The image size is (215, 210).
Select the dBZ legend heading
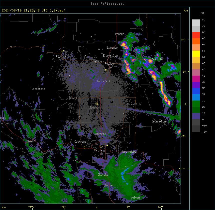pyautogui.click(x=202, y=13)
